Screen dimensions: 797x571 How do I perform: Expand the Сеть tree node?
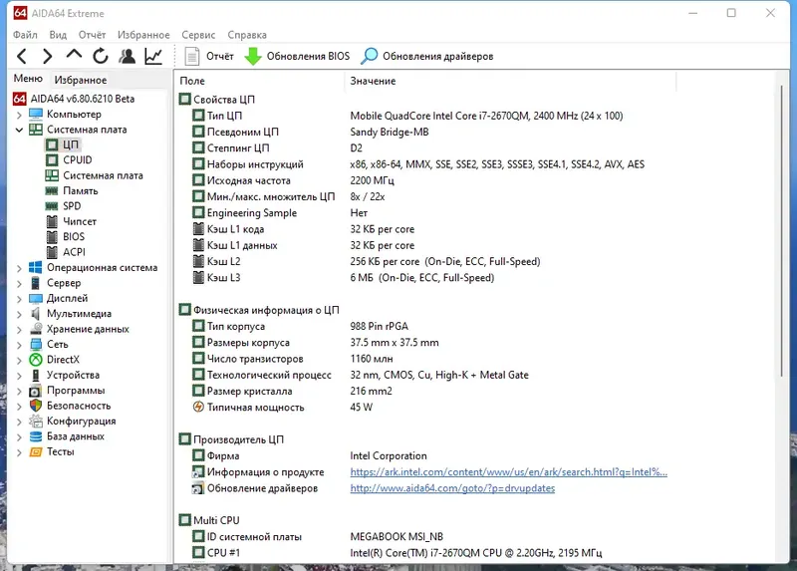(19, 345)
